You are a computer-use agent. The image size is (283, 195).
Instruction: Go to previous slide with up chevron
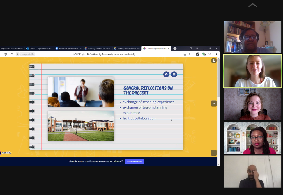pyautogui.click(x=214, y=103)
